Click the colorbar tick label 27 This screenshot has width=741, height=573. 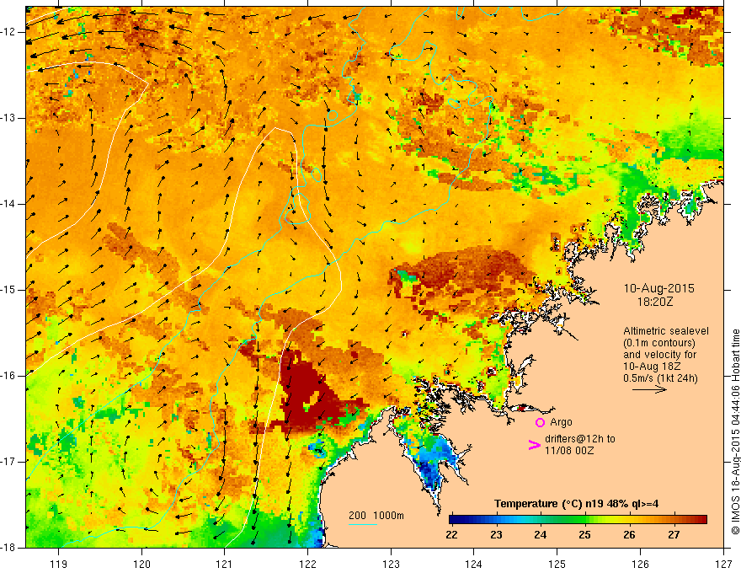[x=674, y=535]
